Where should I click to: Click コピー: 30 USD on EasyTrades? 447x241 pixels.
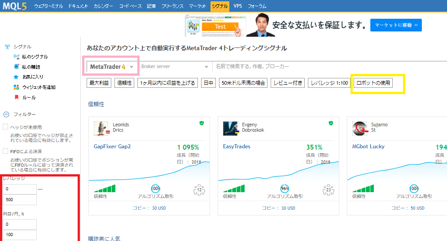point(279,208)
